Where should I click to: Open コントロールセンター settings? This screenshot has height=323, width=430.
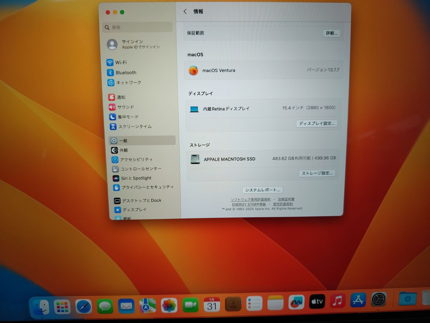[137, 169]
